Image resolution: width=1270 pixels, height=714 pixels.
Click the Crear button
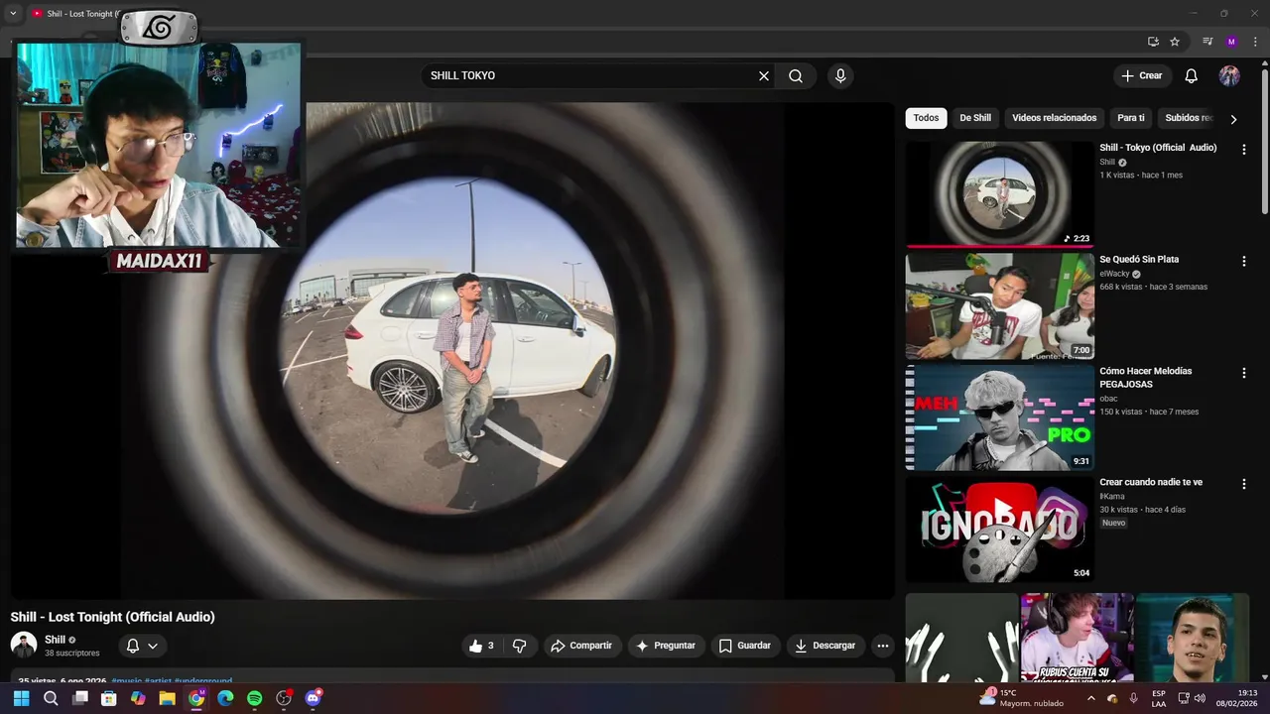click(1142, 75)
